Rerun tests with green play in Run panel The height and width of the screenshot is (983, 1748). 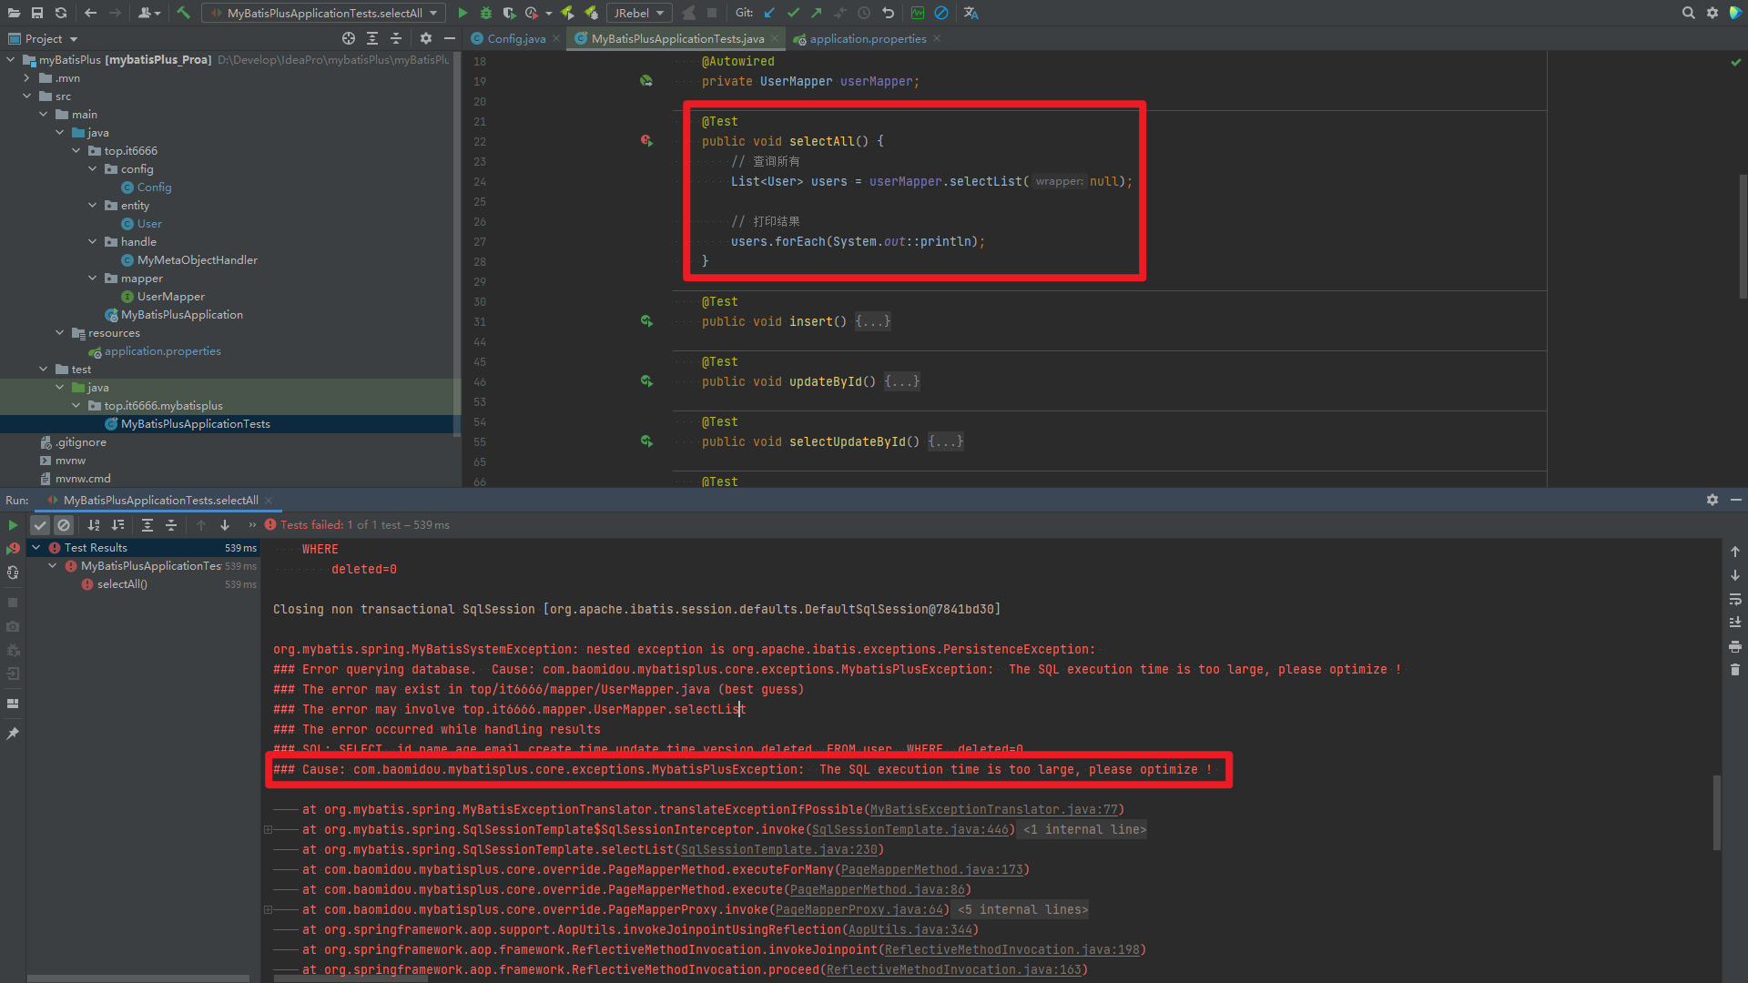click(x=13, y=525)
